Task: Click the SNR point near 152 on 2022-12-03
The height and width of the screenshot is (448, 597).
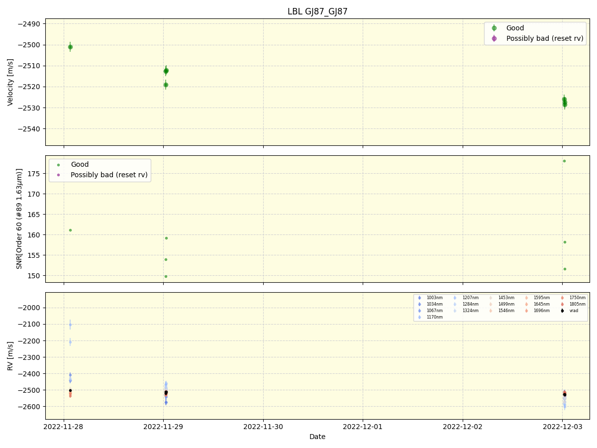Action: (565, 269)
